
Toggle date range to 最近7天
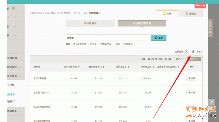(194, 59)
